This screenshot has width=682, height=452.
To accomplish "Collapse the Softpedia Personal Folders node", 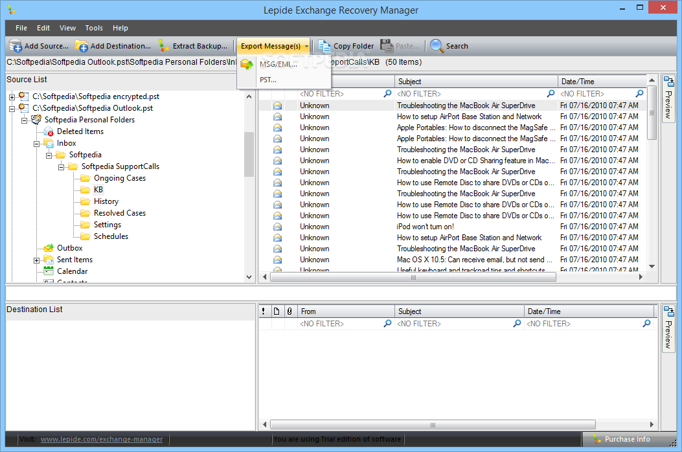I will [x=25, y=120].
